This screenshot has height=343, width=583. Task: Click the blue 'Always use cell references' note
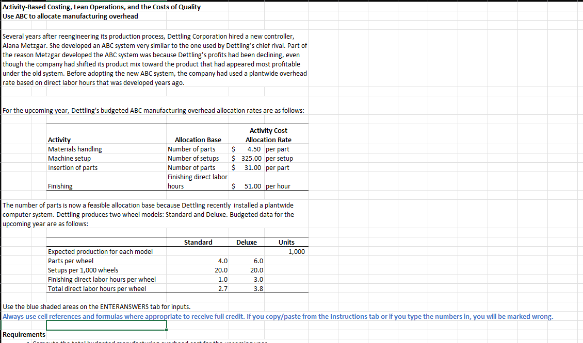tap(278, 317)
